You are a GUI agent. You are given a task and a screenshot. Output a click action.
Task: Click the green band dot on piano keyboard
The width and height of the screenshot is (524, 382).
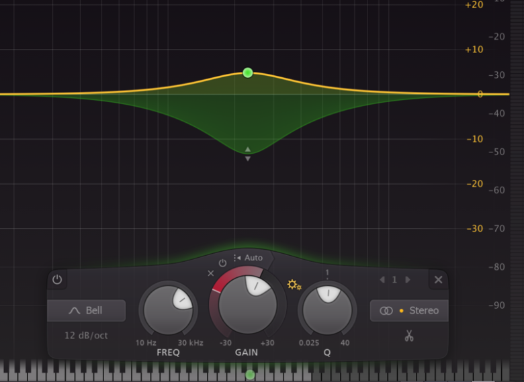pyautogui.click(x=250, y=375)
